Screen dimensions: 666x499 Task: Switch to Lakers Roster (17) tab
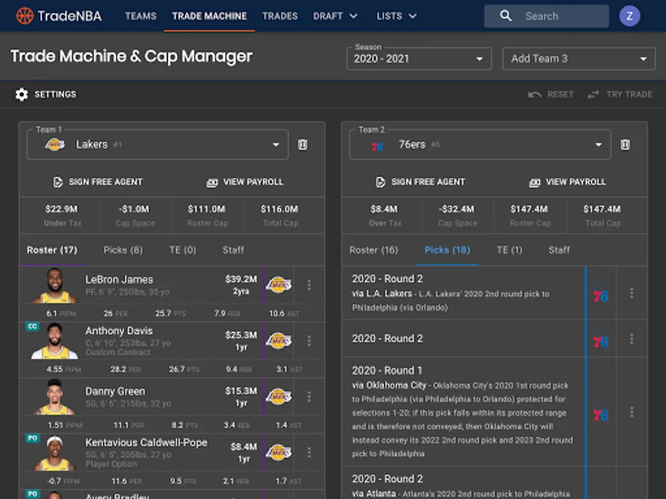pos(52,250)
